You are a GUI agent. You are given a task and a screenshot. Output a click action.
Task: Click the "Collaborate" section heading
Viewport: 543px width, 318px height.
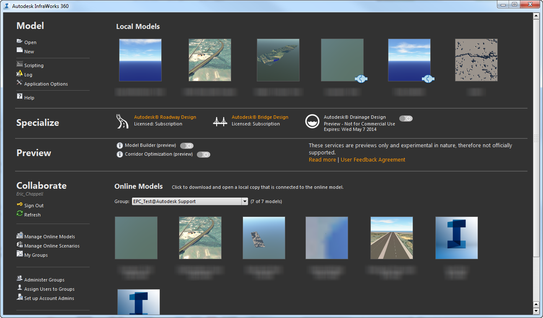tap(41, 185)
